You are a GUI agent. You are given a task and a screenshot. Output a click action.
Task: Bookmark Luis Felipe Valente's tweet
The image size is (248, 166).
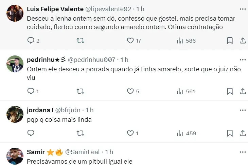[230, 41]
